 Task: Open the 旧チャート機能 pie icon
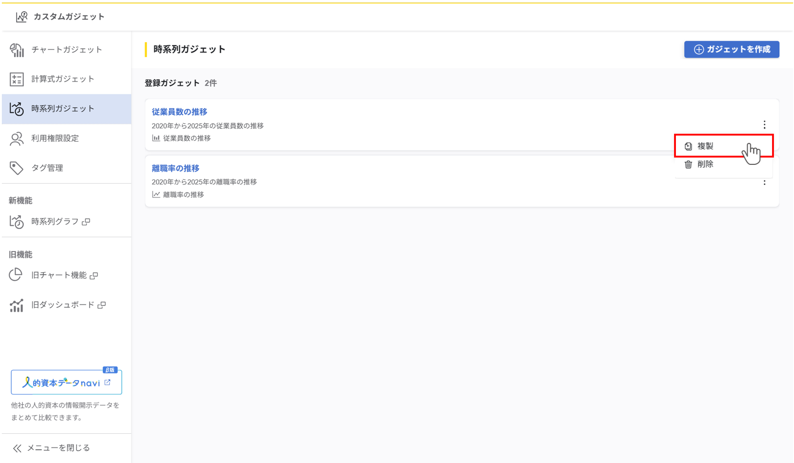coord(16,275)
